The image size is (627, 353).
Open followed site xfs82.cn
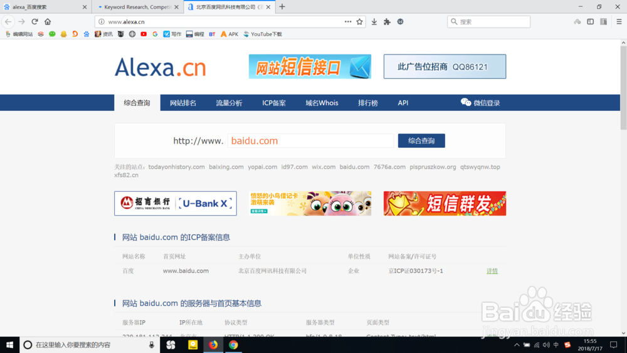click(127, 175)
